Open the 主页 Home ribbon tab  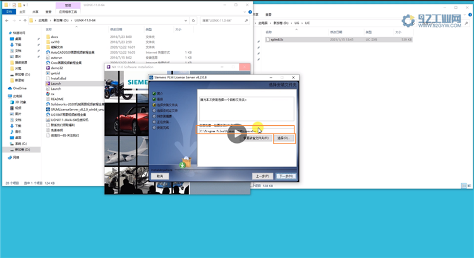tap(22, 12)
